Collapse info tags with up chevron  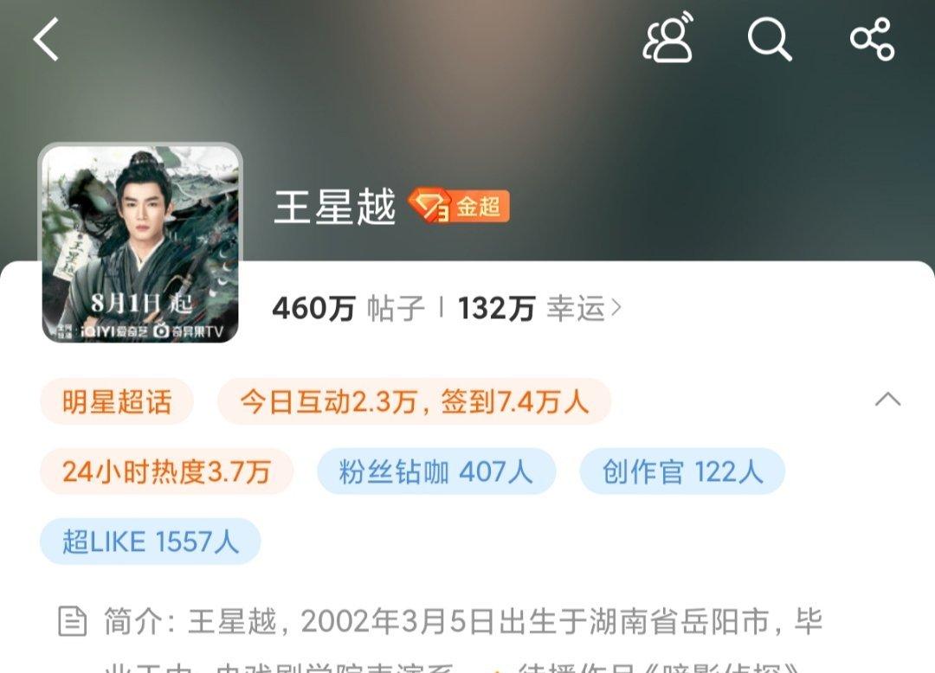coord(887,399)
